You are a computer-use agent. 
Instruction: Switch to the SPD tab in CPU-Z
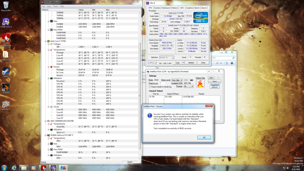[182, 8]
